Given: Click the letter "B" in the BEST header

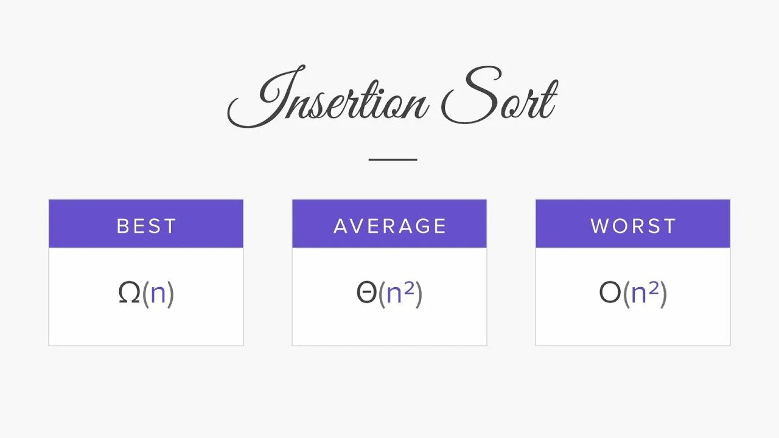Looking at the screenshot, I should coord(122,226).
